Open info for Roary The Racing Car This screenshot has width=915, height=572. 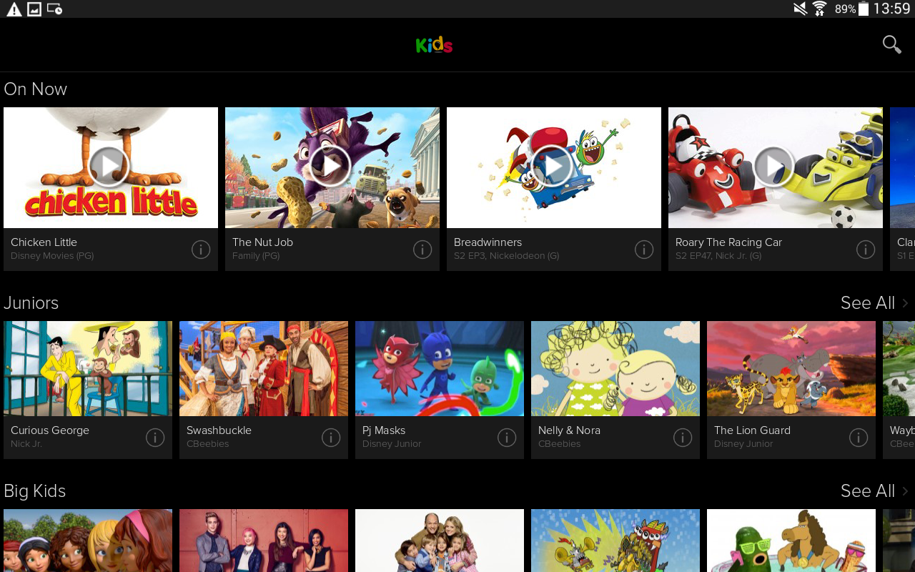[x=866, y=250]
